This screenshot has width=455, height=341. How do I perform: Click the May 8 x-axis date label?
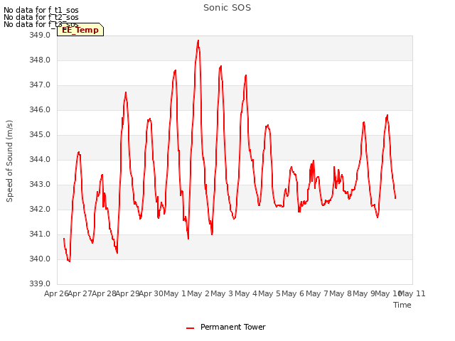341,294
